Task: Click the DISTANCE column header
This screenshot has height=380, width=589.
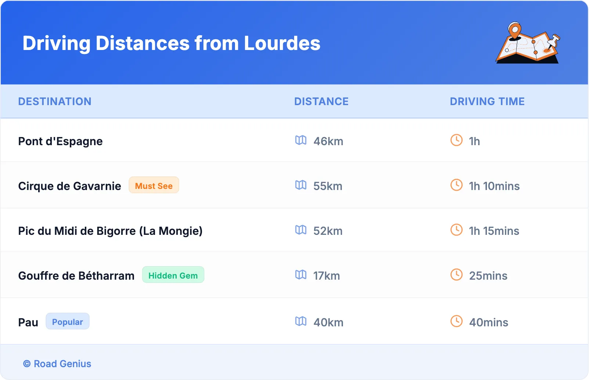Action: 321,101
